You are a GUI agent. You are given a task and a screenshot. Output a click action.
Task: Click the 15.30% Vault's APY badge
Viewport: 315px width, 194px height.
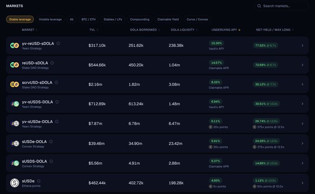[216, 43]
